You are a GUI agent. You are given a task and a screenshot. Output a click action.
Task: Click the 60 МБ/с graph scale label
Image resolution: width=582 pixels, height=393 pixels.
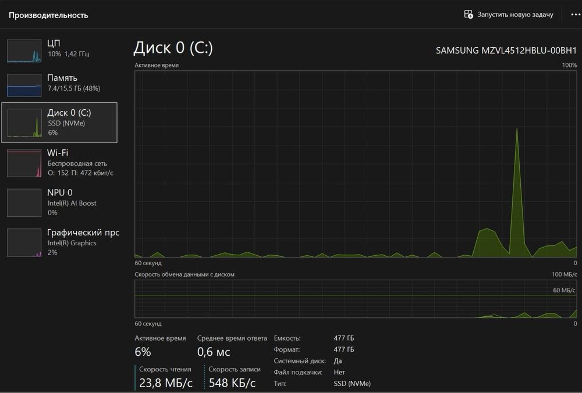(x=564, y=290)
